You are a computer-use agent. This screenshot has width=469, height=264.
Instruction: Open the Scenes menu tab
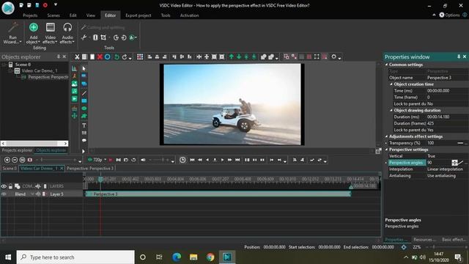(53, 15)
